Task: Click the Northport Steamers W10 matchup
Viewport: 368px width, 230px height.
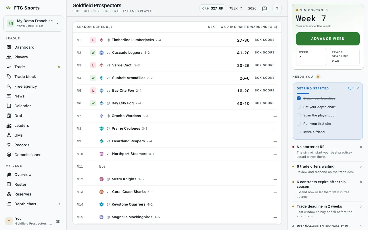Action: [177, 154]
